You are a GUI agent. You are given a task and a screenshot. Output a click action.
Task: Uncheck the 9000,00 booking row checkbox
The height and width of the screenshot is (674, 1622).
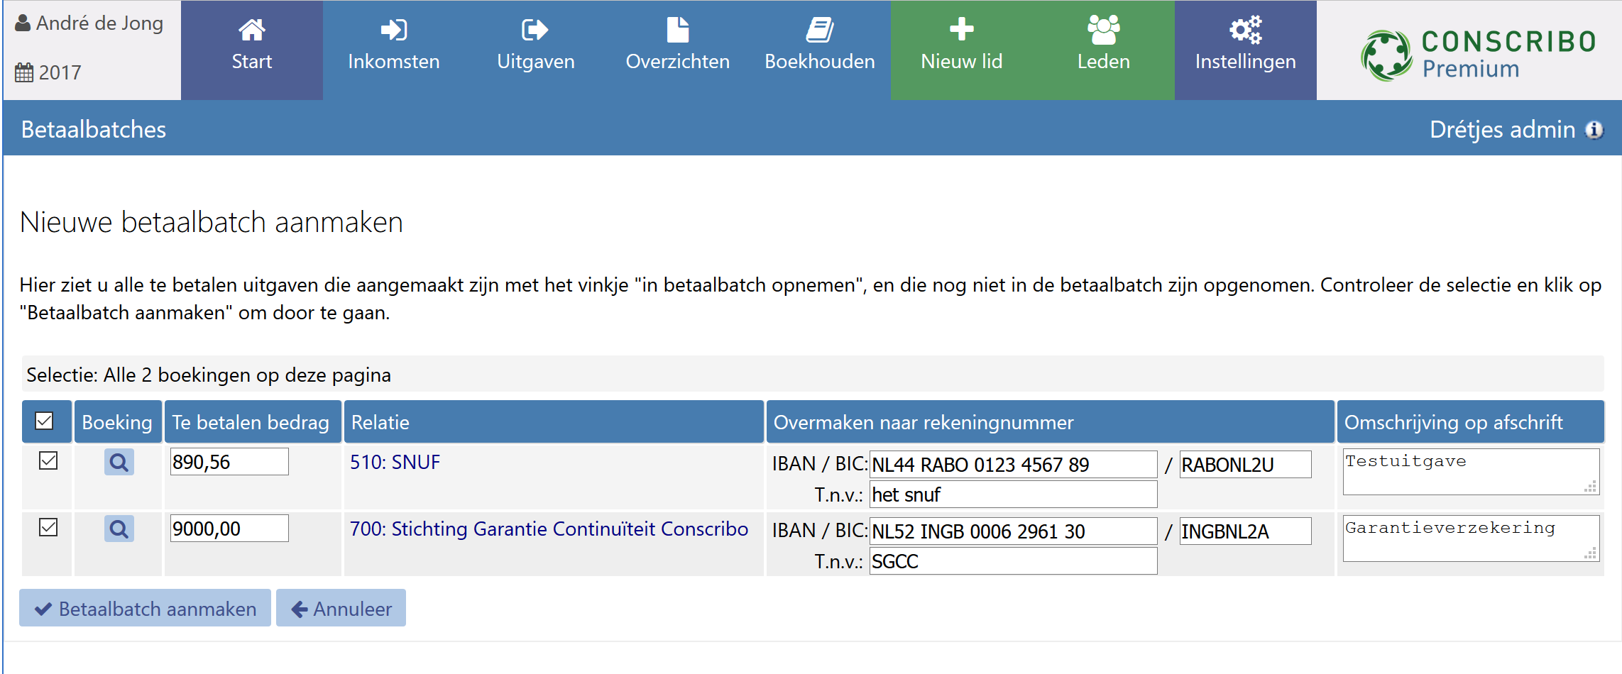[48, 528]
